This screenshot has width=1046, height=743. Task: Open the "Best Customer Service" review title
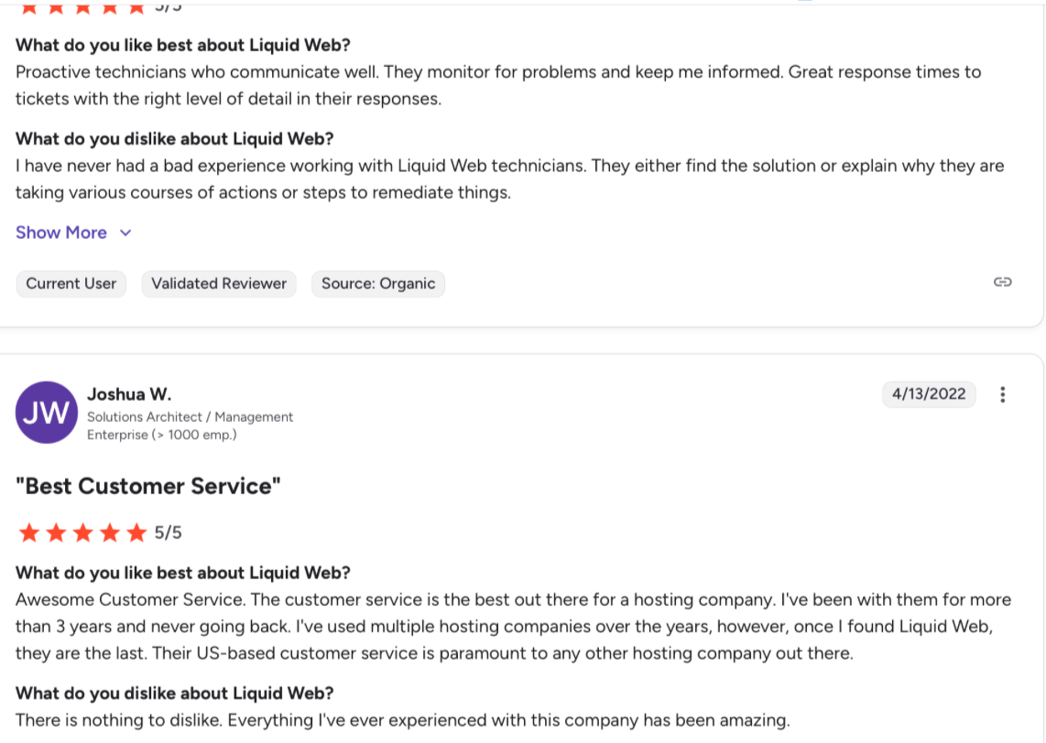click(148, 486)
